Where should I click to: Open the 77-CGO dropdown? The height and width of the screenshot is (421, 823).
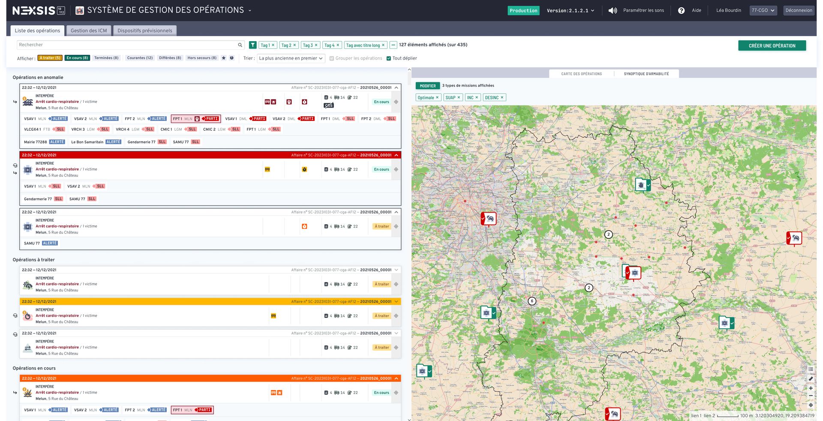tap(763, 10)
